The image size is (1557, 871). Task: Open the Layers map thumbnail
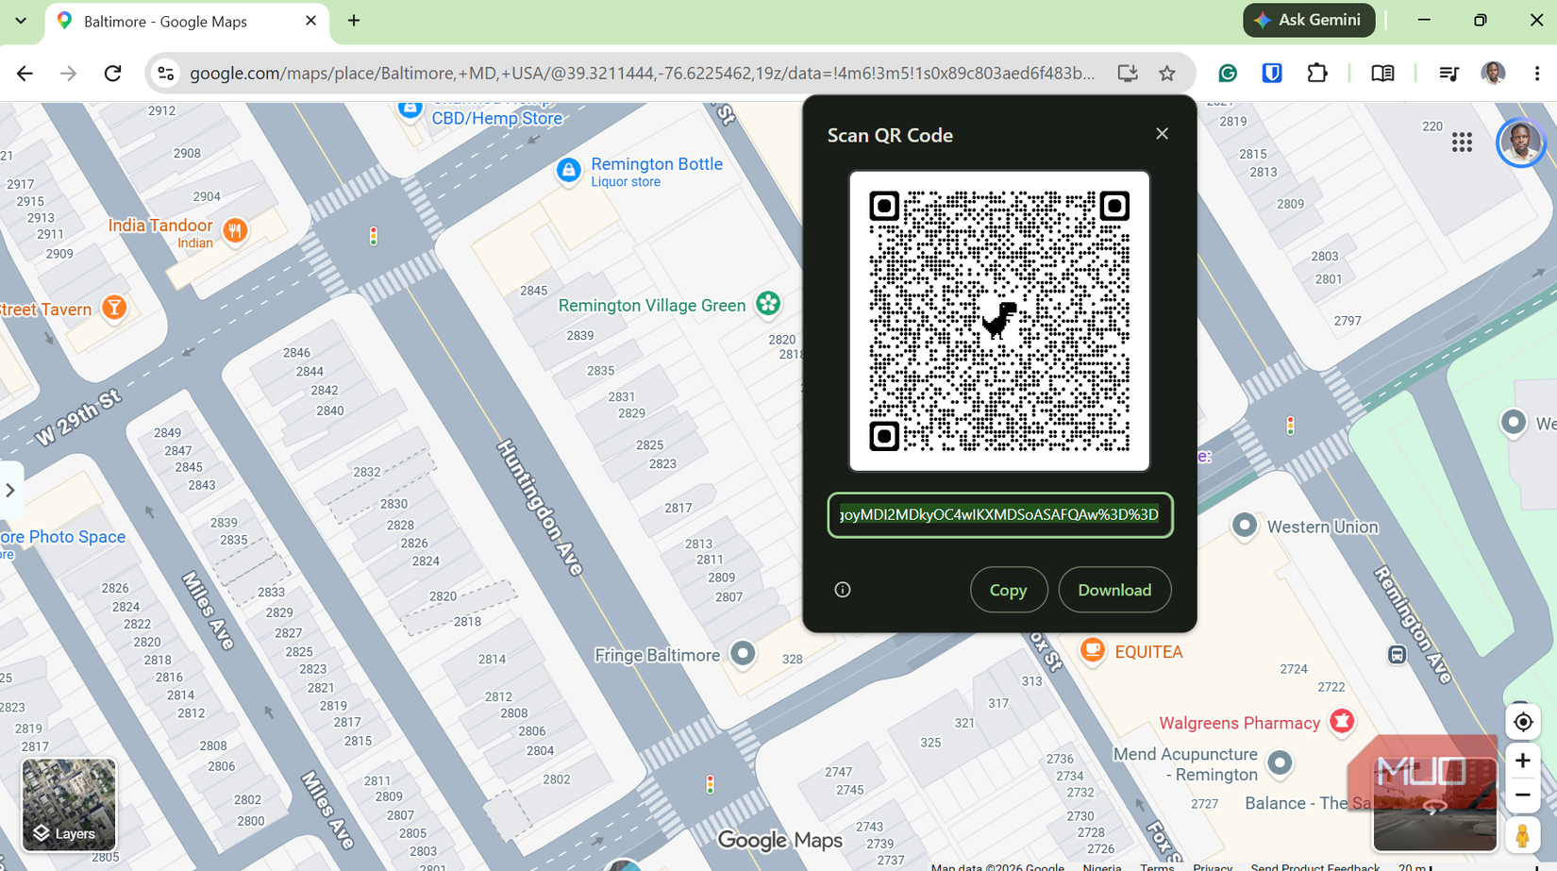coord(69,804)
